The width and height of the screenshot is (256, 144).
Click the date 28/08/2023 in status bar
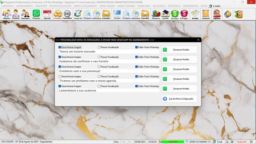(140, 142)
